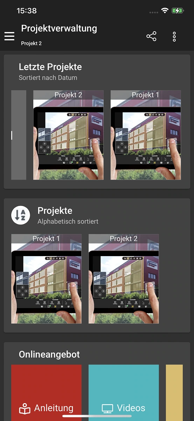
Task: Open Projekt 2 in Letzte Projekte
Action: (x=68, y=135)
